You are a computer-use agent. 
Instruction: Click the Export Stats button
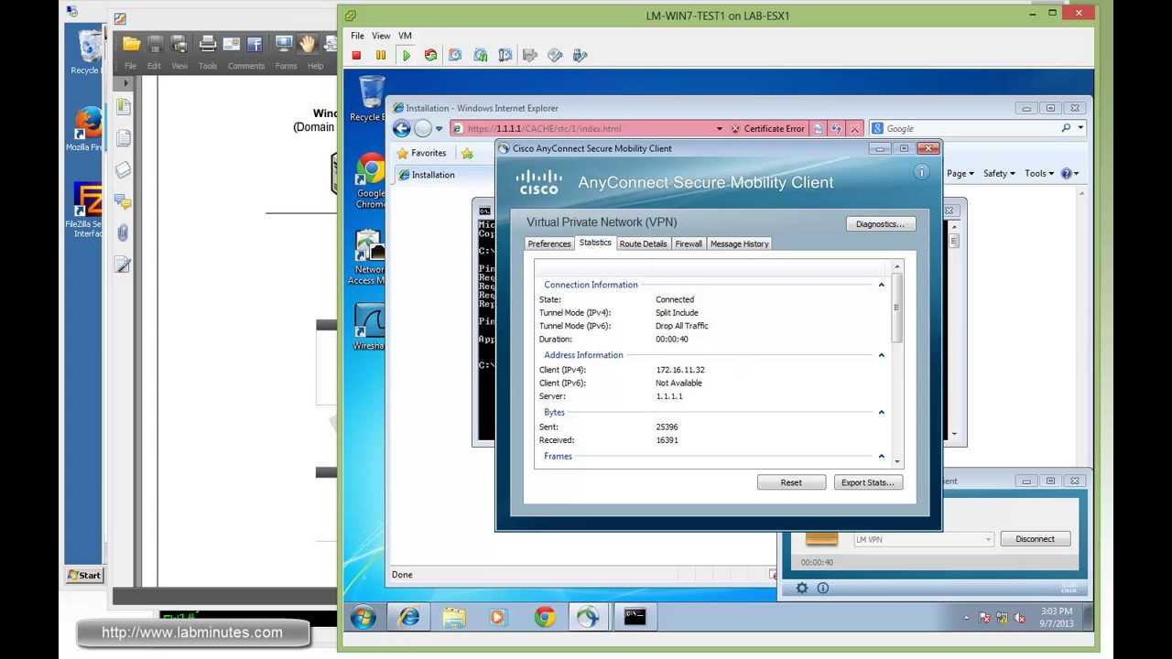[x=868, y=482]
